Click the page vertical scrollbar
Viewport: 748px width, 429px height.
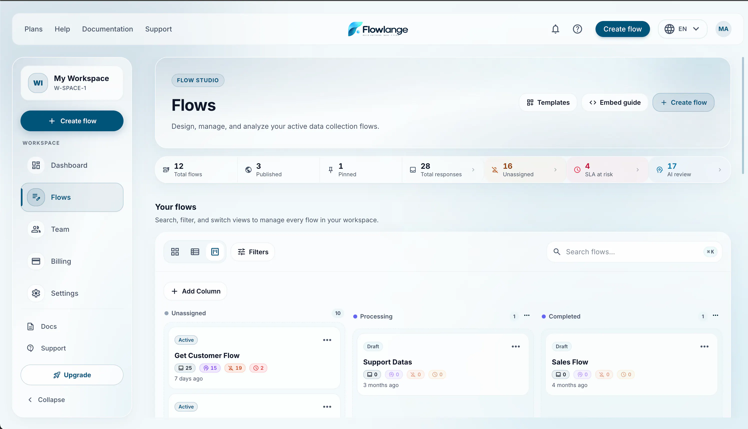pos(743,115)
